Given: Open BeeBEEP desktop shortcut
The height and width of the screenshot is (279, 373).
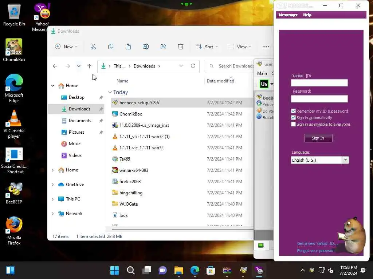Looking at the screenshot, I should coord(14,193).
